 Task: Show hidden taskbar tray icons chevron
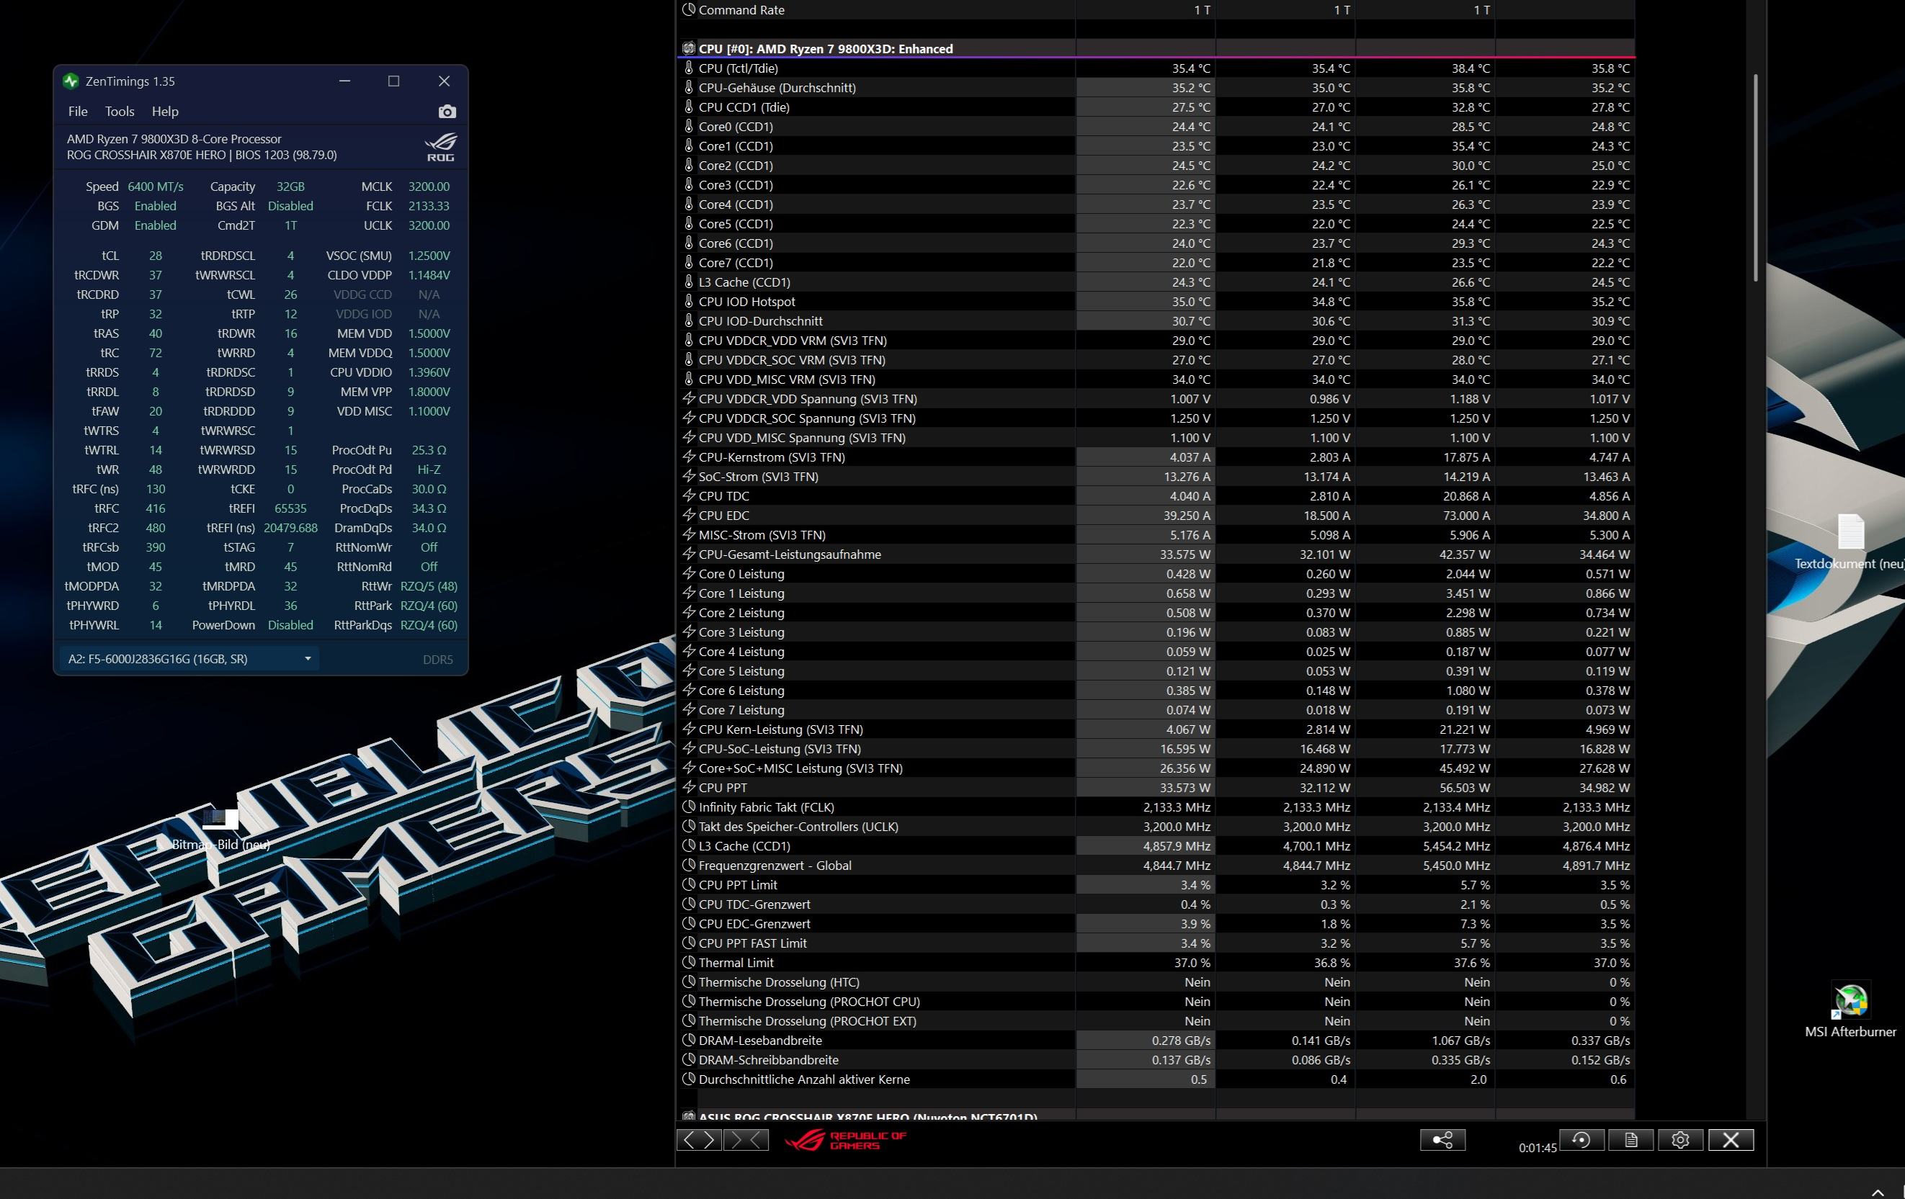(x=1878, y=1191)
